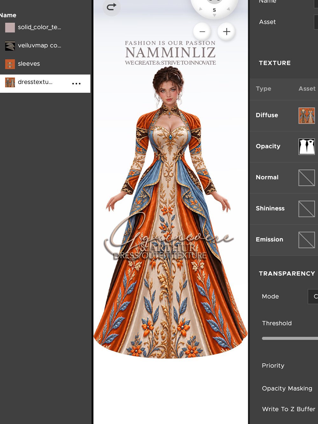Viewport: 318px width, 424px height.
Task: Click the empty Shininess texture slot
Action: (307, 208)
